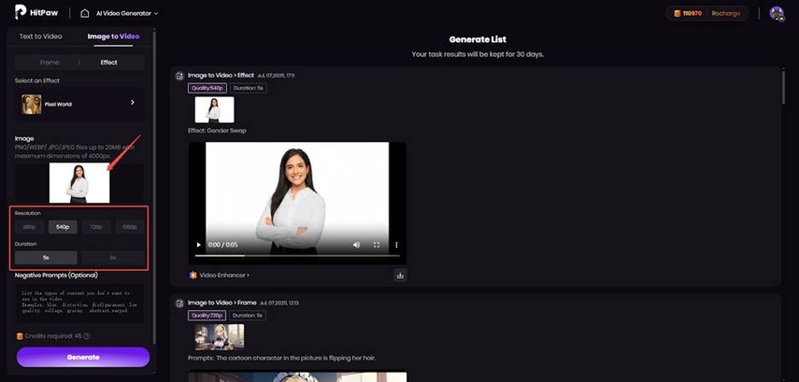Click the video progress bar

click(297, 256)
